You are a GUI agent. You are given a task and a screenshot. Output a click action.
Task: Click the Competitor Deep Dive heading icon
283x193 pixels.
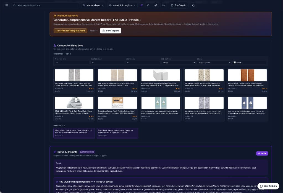(55, 45)
